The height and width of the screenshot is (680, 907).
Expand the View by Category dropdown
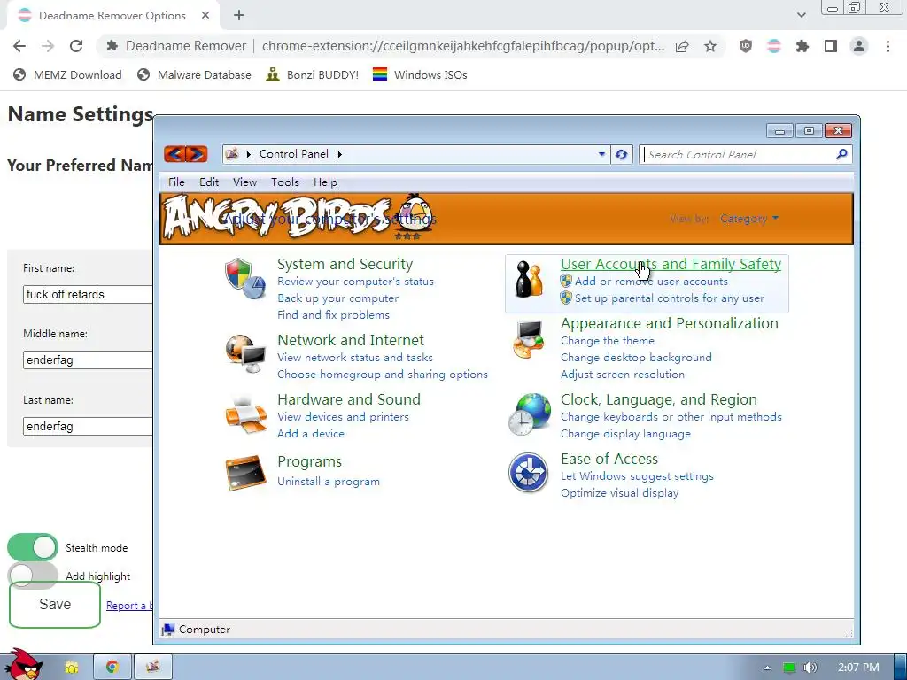(749, 219)
